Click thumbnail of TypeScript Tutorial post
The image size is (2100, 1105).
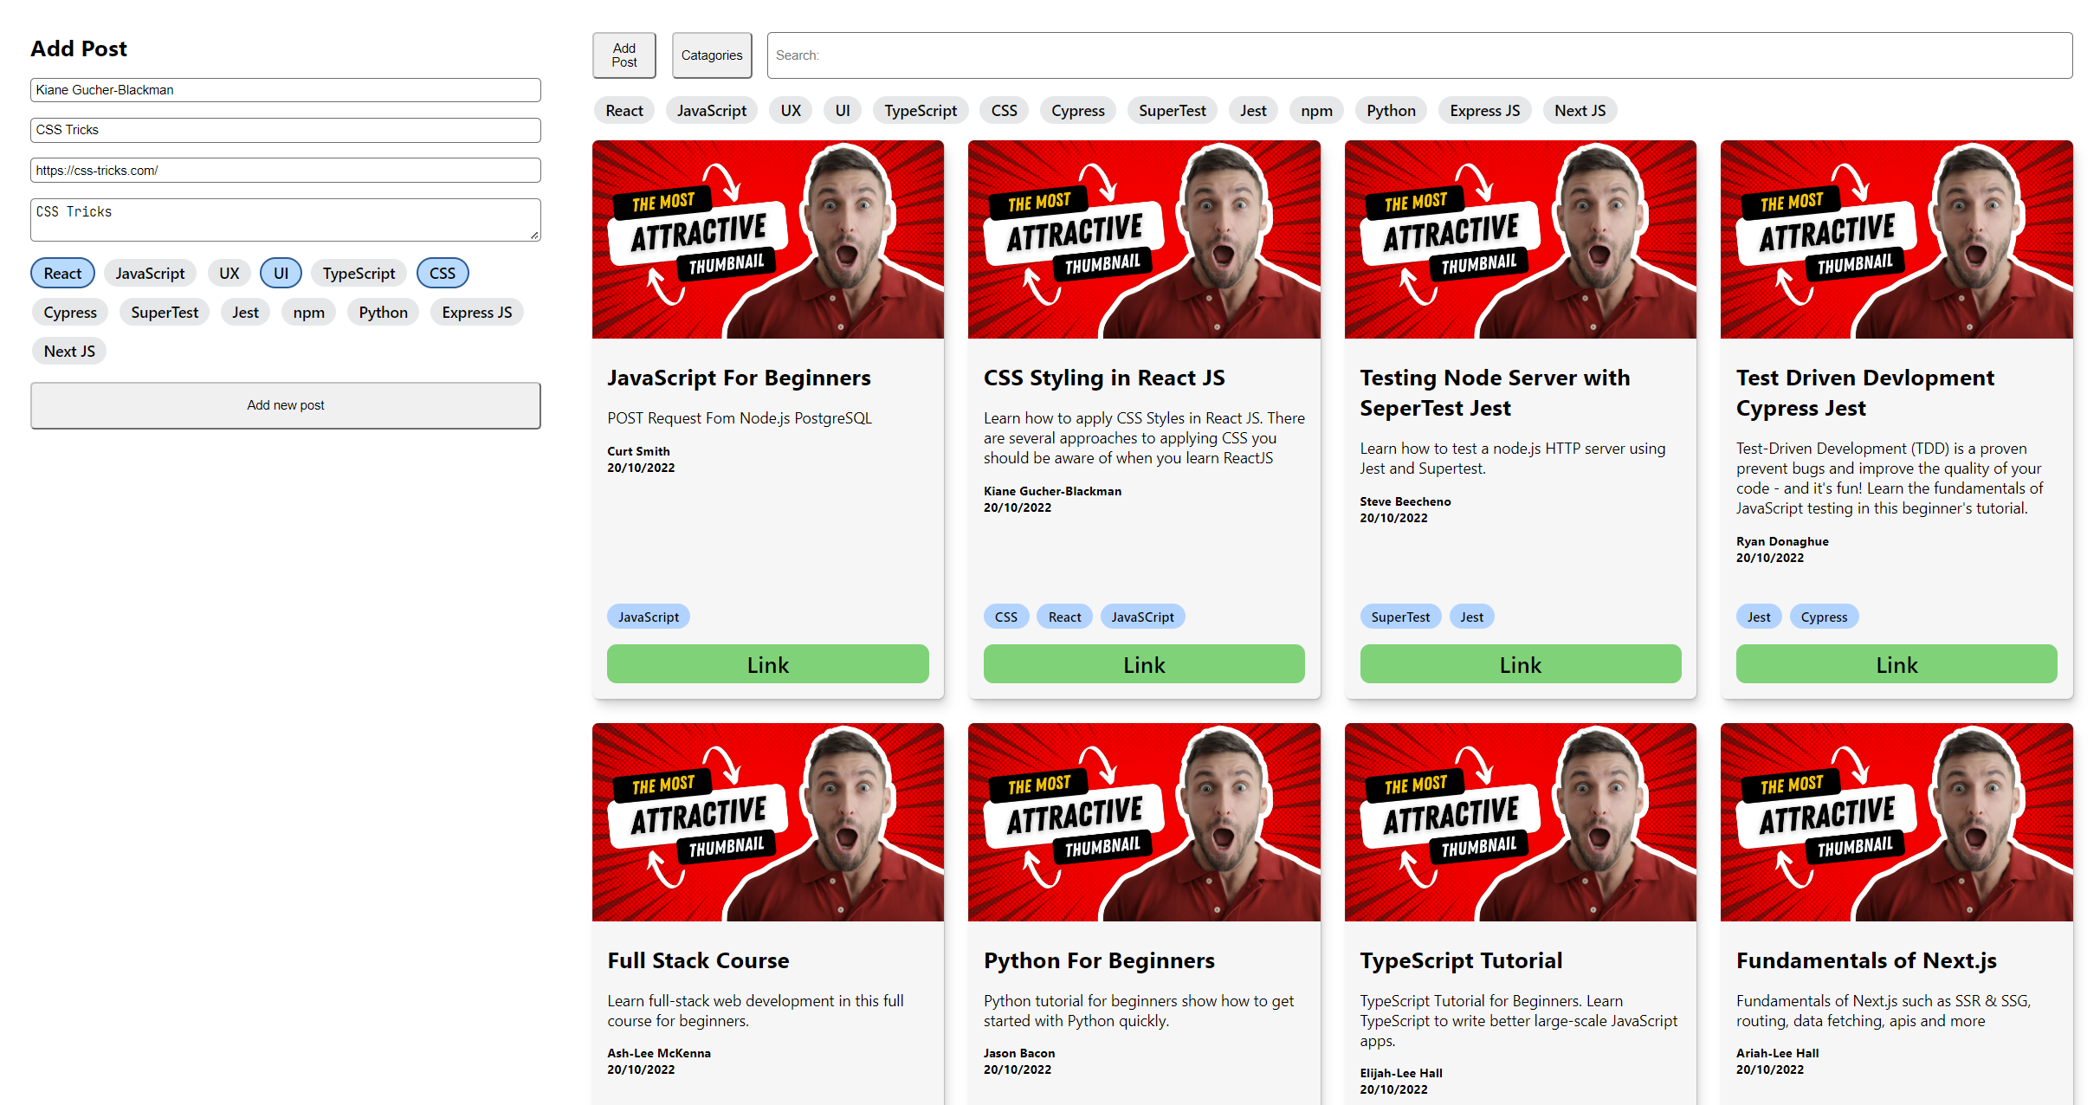[x=1521, y=822]
